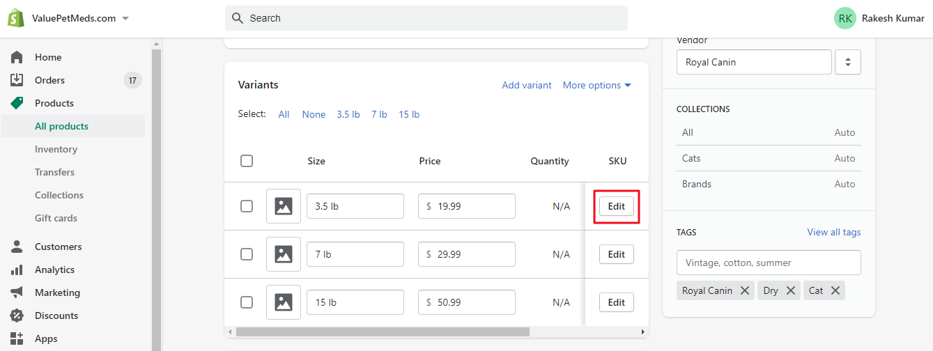This screenshot has width=933, height=351.
Task: Click the Discounts badge icon
Action: [17, 315]
